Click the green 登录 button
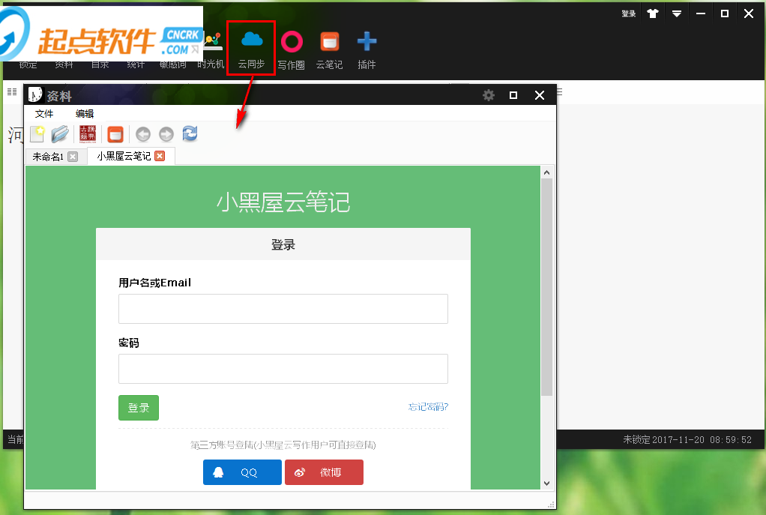 (139, 408)
